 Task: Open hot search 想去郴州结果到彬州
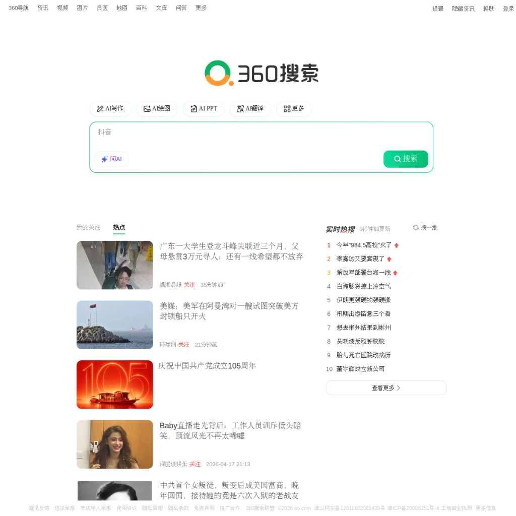[364, 328]
